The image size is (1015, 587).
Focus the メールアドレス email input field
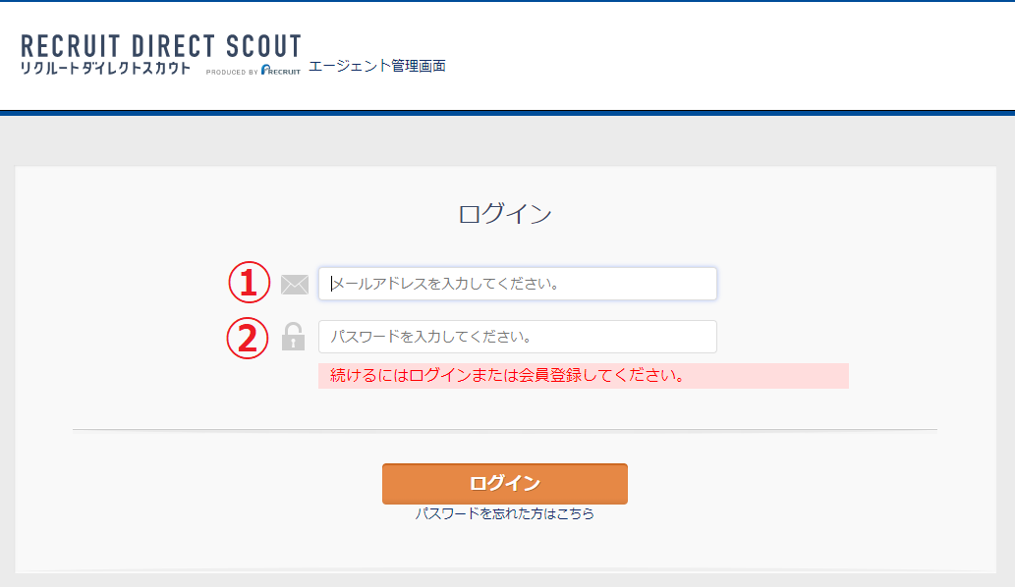517,284
